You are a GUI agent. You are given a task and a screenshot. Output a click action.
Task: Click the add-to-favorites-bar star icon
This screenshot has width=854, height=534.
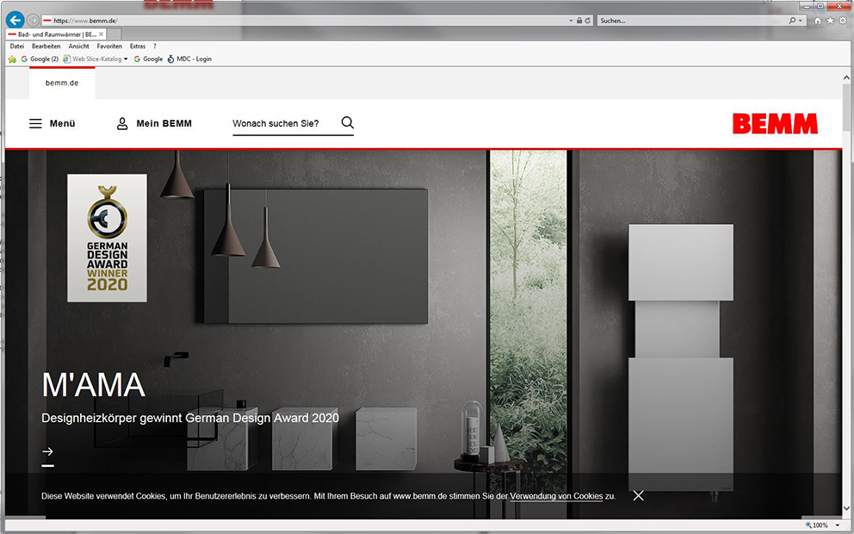pos(13,59)
